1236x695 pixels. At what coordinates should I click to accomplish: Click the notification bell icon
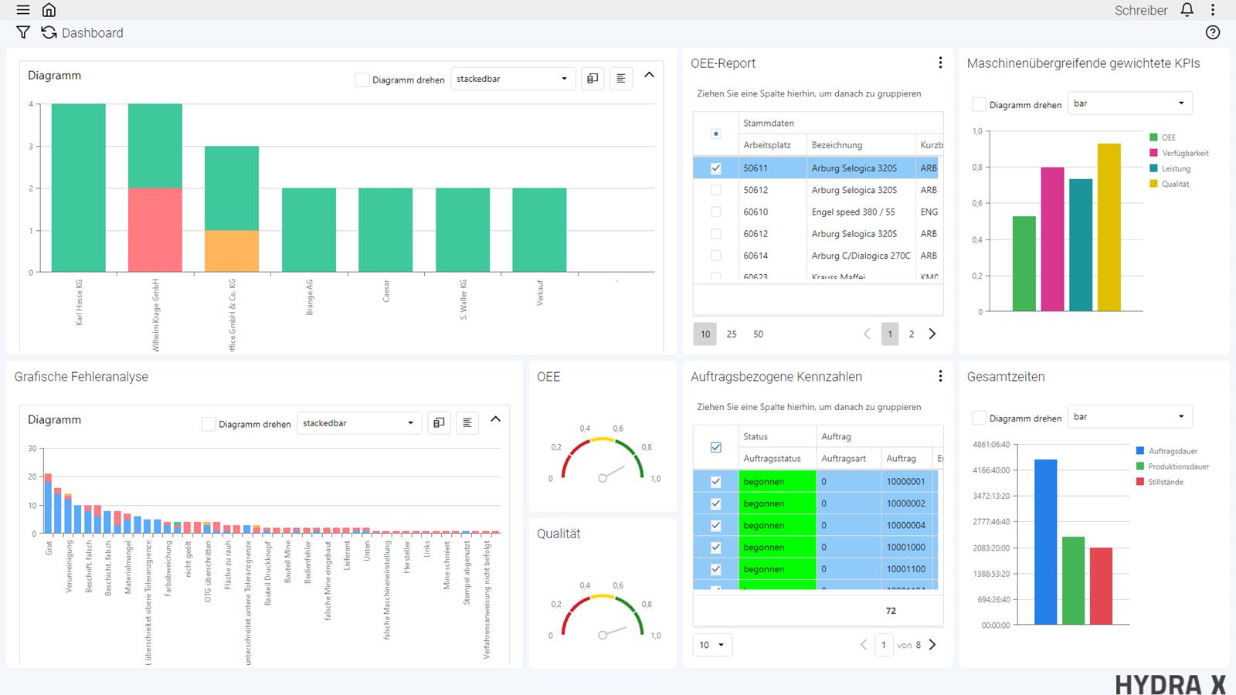1187,10
